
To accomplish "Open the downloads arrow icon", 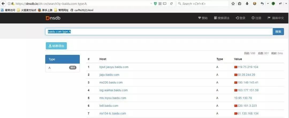I will click(x=247, y=3).
